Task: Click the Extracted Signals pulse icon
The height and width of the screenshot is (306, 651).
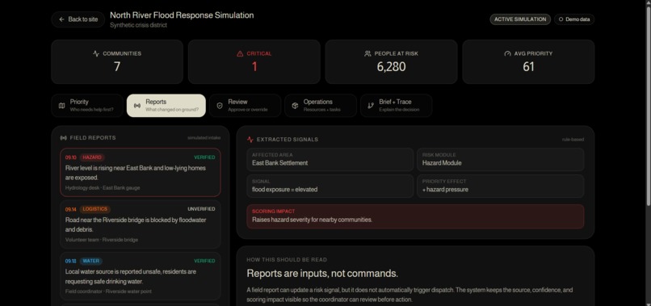Action: click(x=250, y=140)
